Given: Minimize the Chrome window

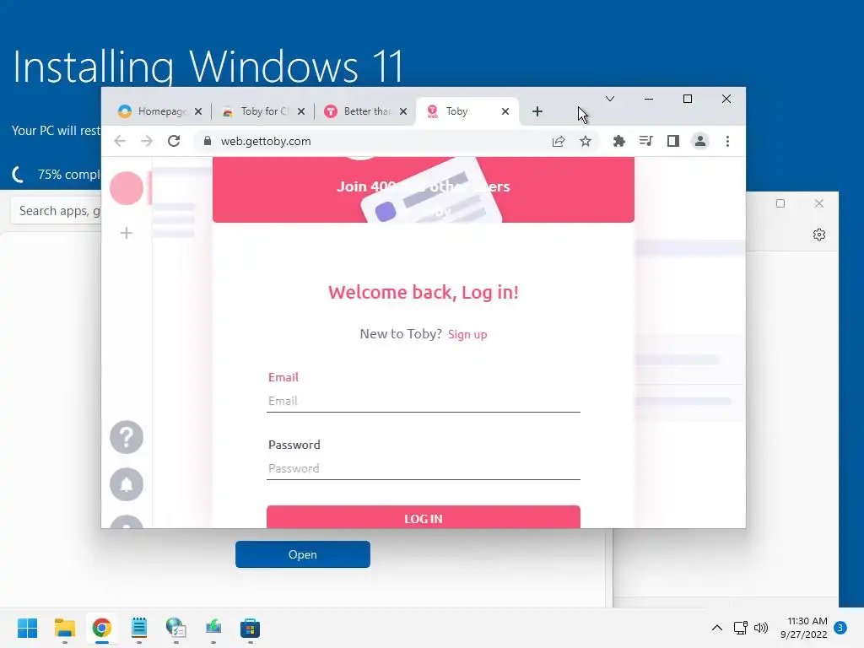Looking at the screenshot, I should [649, 100].
